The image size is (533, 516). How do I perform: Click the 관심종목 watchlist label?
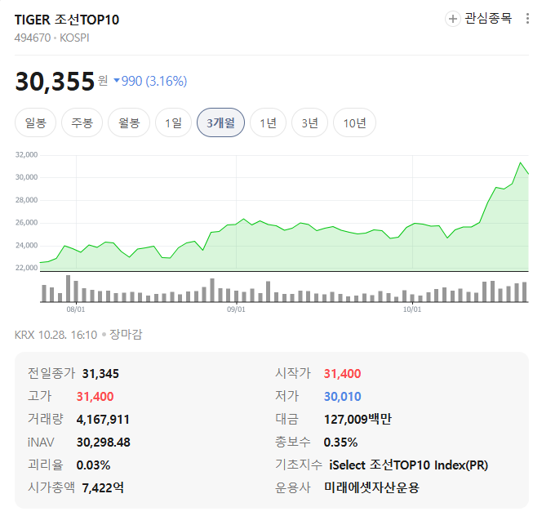(488, 18)
